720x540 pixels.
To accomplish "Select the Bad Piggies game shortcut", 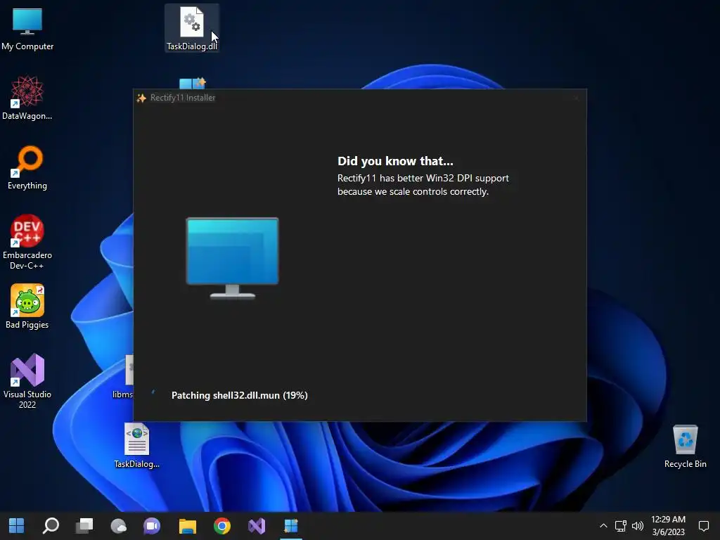I will (27, 307).
